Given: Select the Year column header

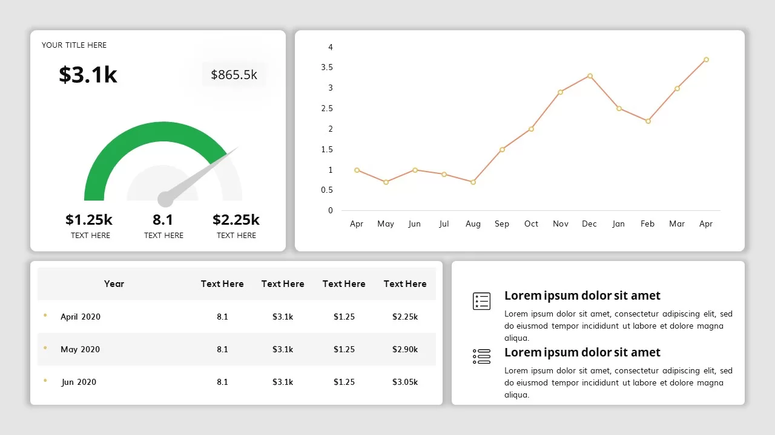Looking at the screenshot, I should tap(114, 283).
